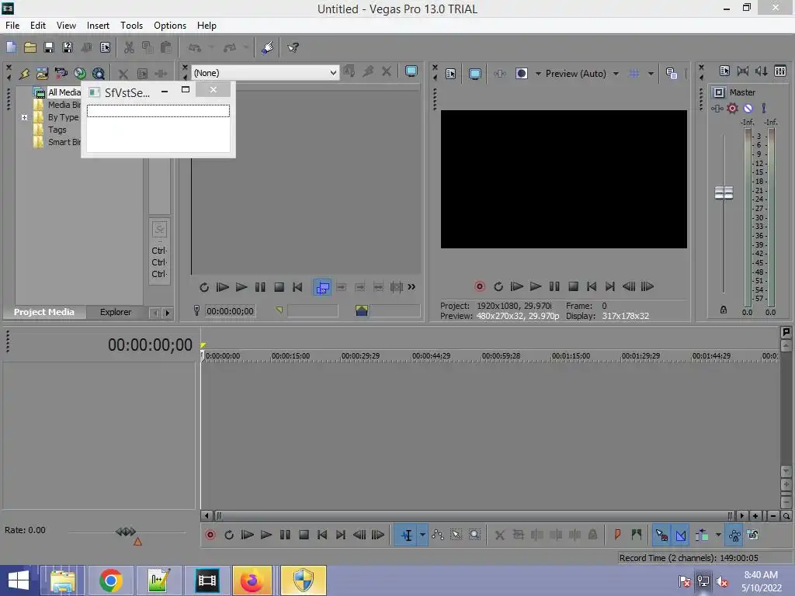Adjust the Master volume fader handle

(724, 192)
